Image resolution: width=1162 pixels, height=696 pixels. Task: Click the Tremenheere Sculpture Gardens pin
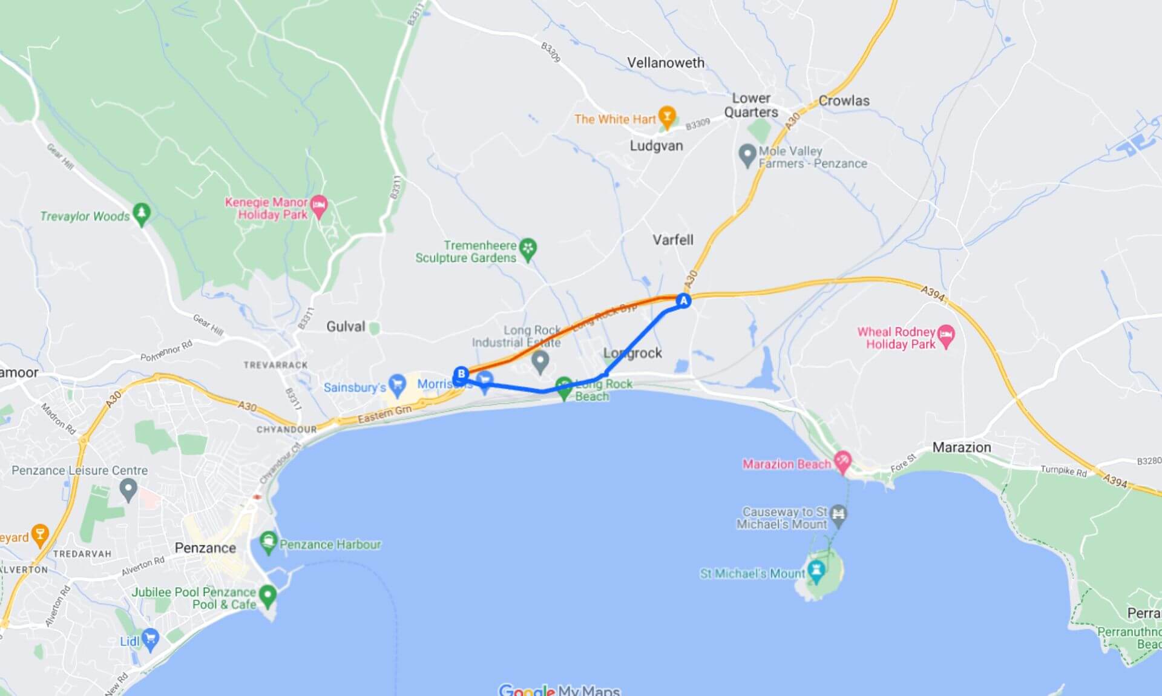pyautogui.click(x=528, y=249)
